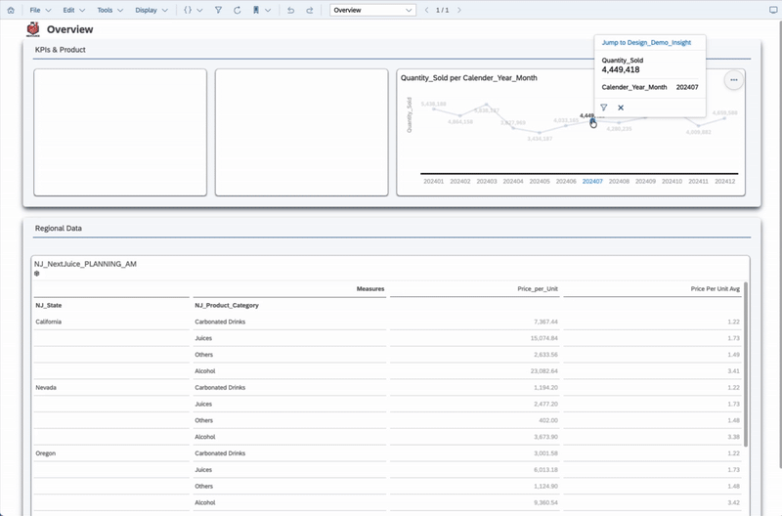Click the Price Per Unit Avg column header
The height and width of the screenshot is (516, 782).
(x=716, y=288)
